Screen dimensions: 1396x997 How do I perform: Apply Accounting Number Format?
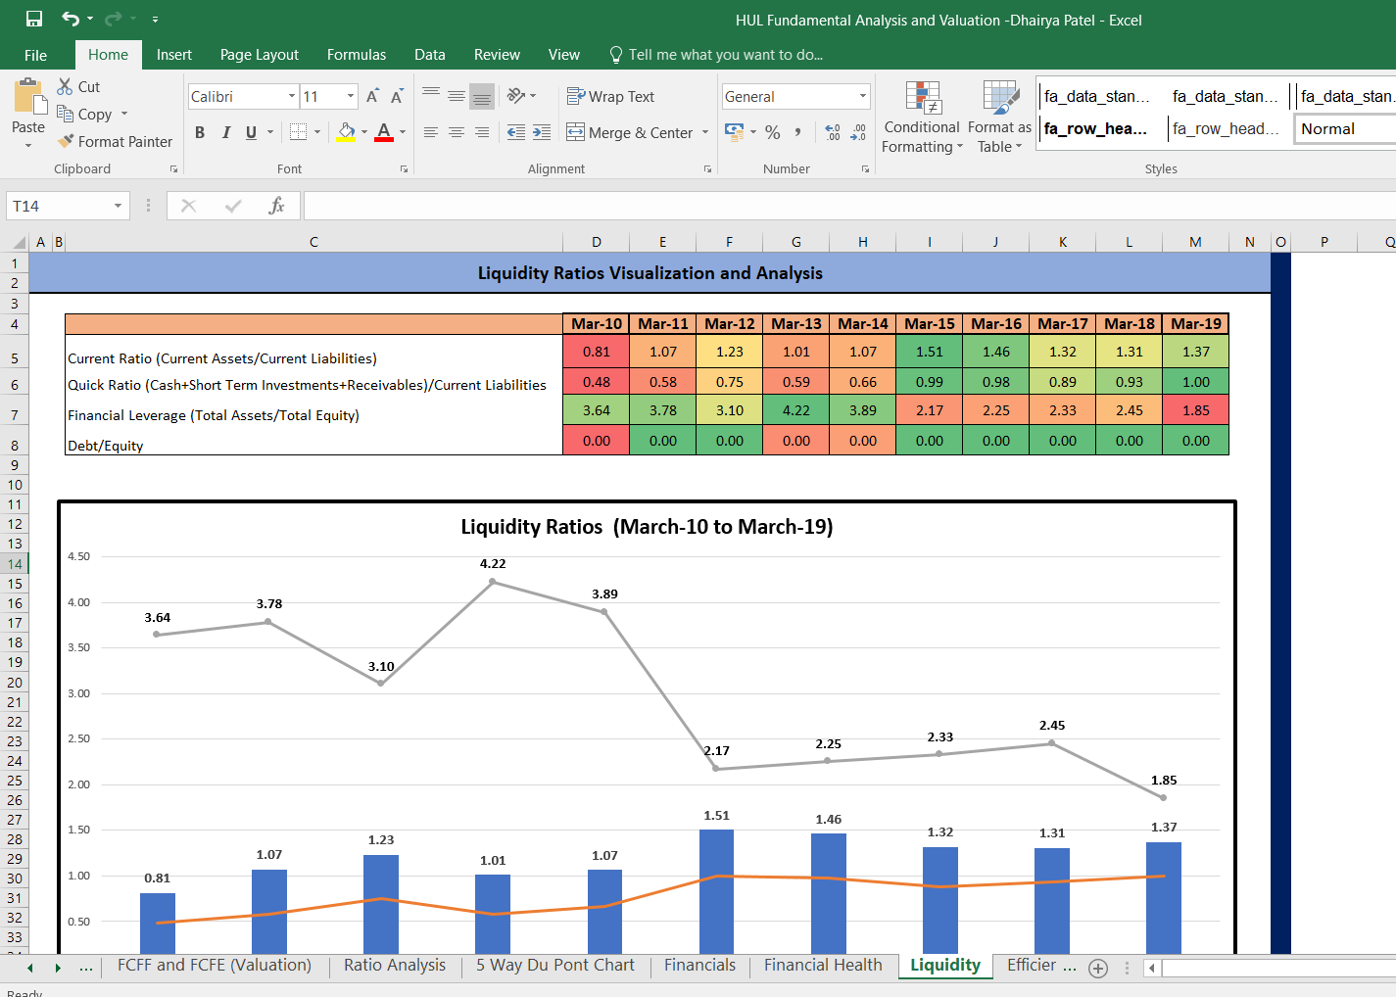[735, 131]
